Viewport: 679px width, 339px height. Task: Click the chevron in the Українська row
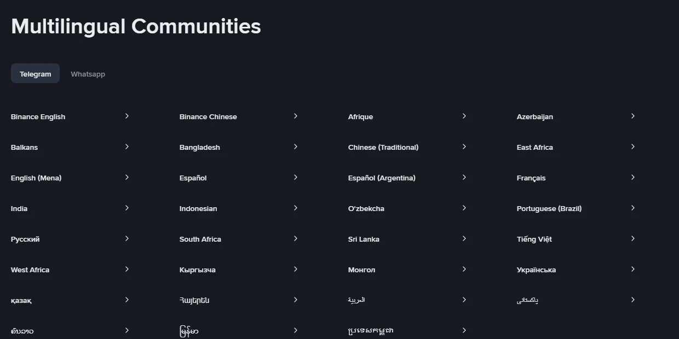tap(632, 269)
